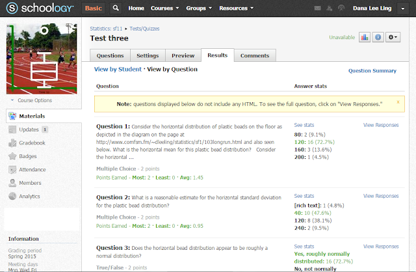The image size is (416, 272).
Task: Click View Responses for Question 1
Action: pos(381,125)
